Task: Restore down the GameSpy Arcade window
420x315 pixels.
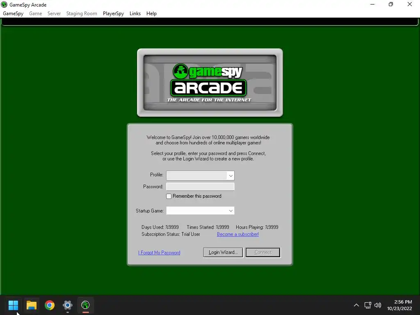Action: [391, 4]
